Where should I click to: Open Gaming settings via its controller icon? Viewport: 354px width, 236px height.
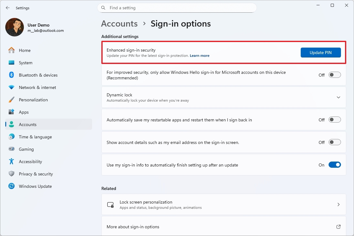click(11, 149)
